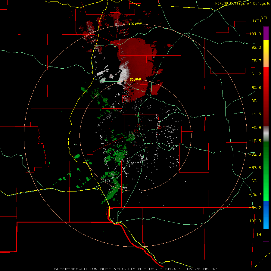Click the VEL legend title
This screenshot has width=271, height=271.
click(x=264, y=18)
